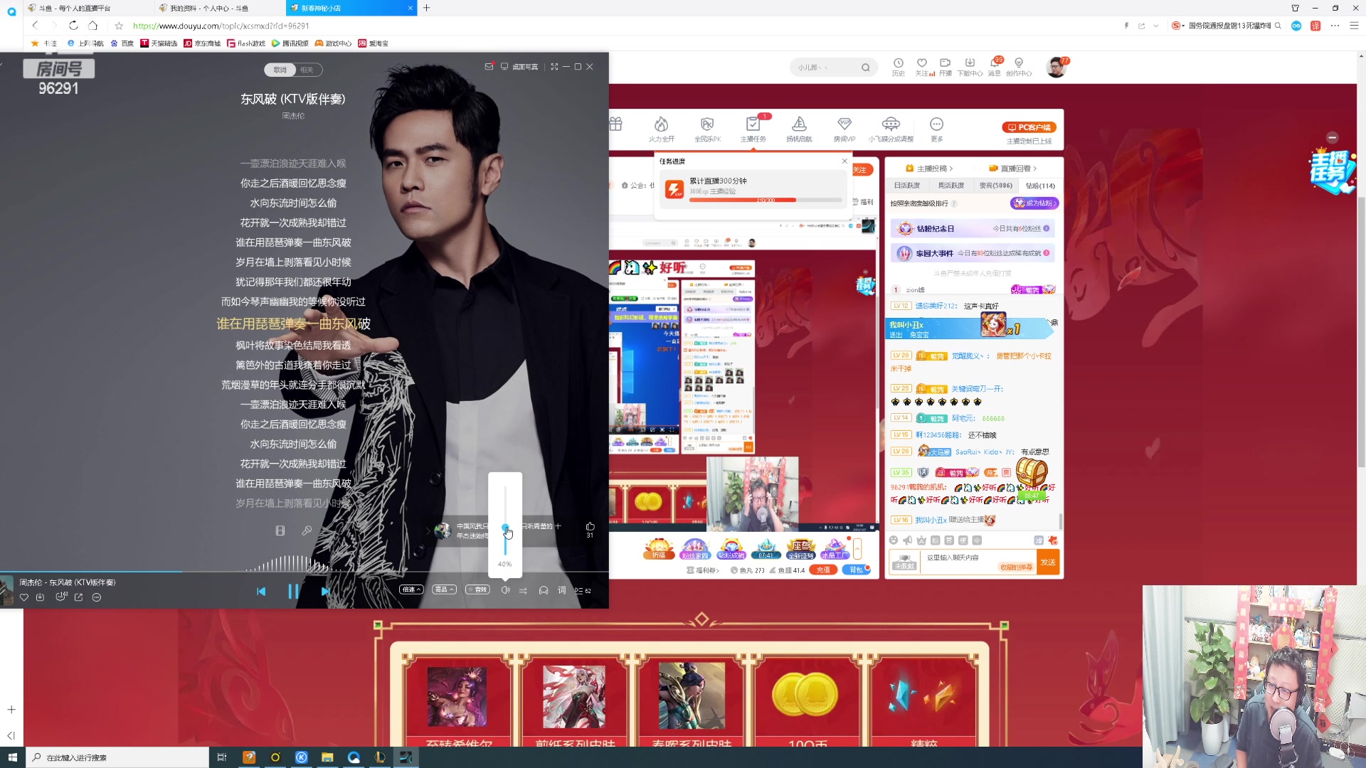Select the 相关 tab in player
The height and width of the screenshot is (768, 1366).
tap(307, 70)
